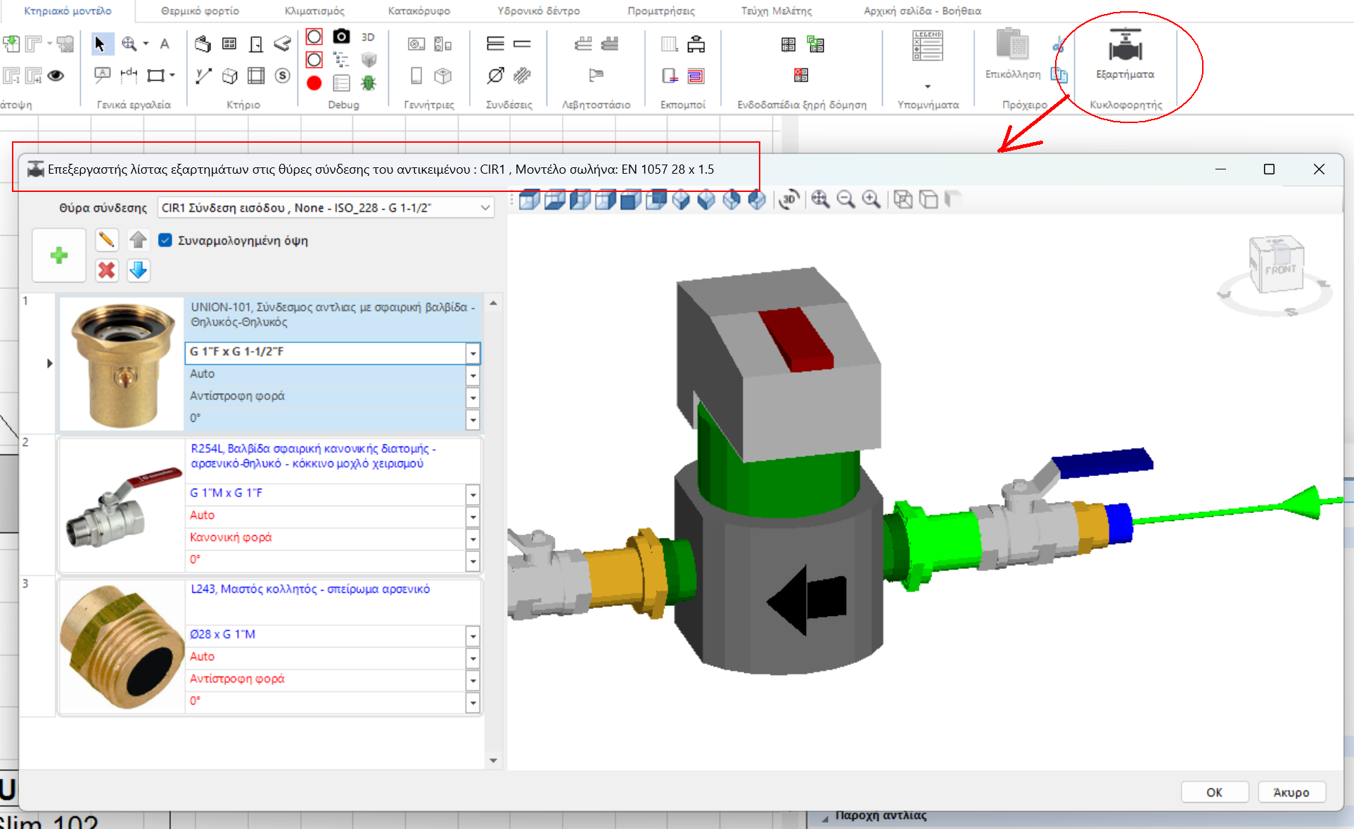This screenshot has width=1354, height=829.
Task: Open the Ø28 x G 1"M size dropdown
Action: click(473, 636)
